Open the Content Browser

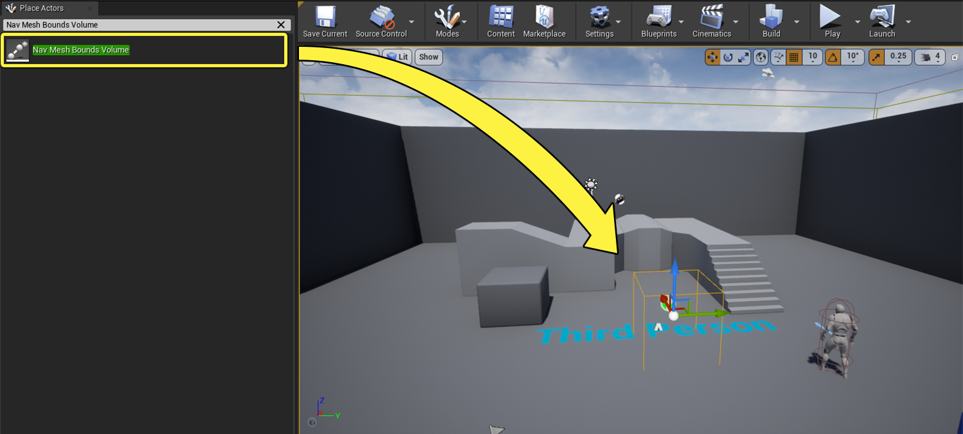[500, 19]
